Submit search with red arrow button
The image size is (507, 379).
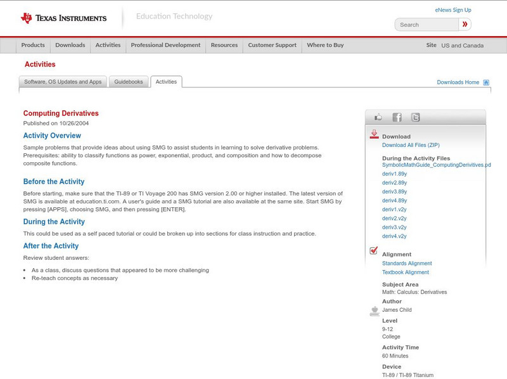pyautogui.click(x=465, y=24)
